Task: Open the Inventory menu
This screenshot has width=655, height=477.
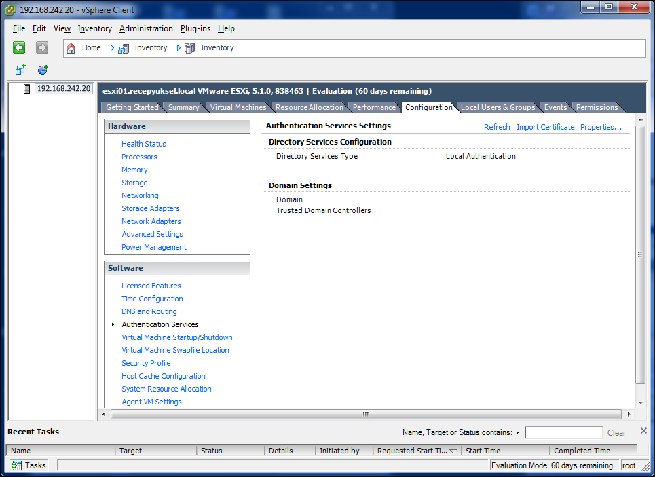Action: point(95,28)
